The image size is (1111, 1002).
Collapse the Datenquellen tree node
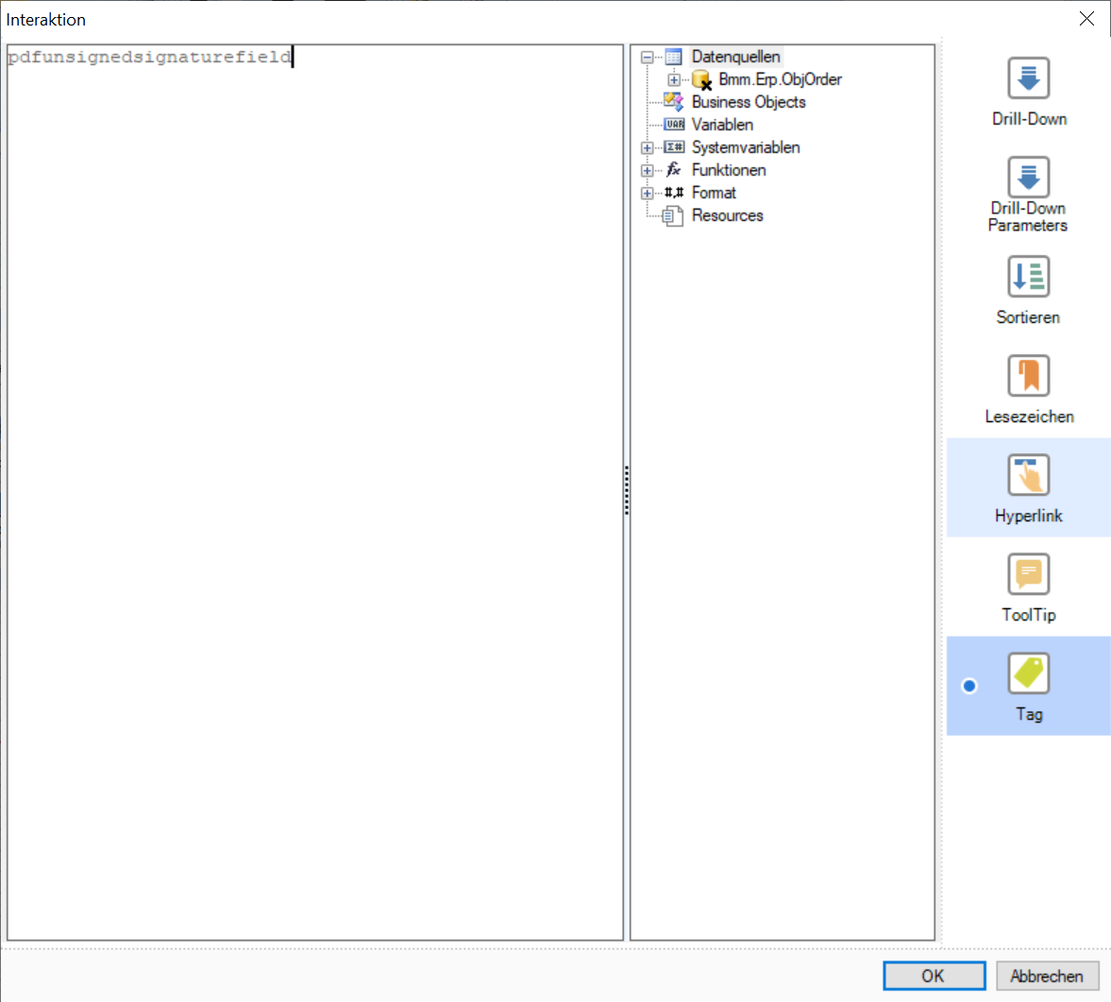648,58
